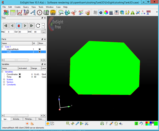This screenshot has height=131, width=159.
Task: Open the Query menu
Action: coord(26,7)
